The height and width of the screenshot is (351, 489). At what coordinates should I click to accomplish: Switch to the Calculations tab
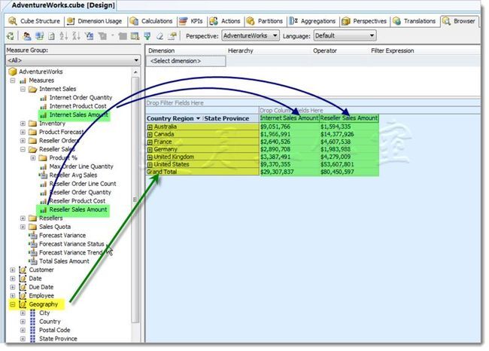point(151,21)
